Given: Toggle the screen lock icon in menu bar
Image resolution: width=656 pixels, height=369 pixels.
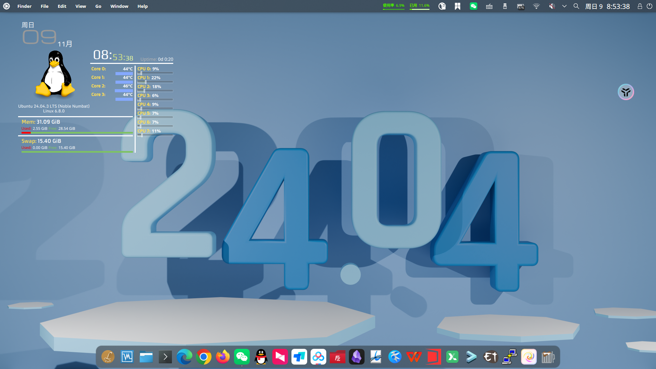Looking at the screenshot, I should click(641, 6).
